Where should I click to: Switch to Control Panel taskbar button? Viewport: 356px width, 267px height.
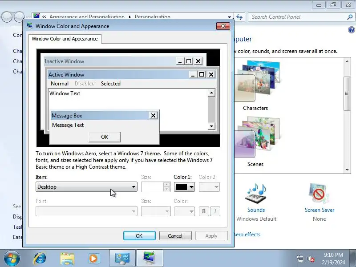coord(122,259)
